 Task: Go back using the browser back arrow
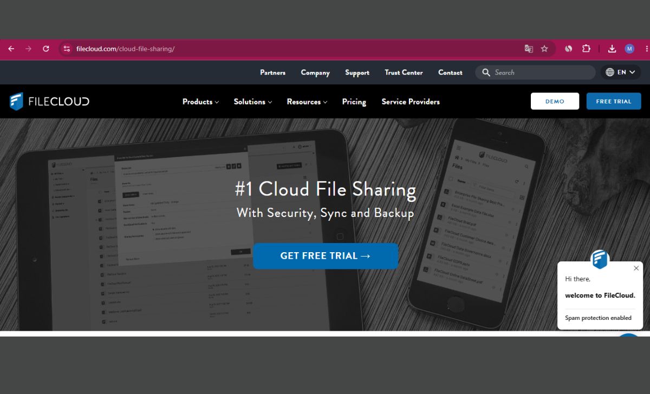point(11,49)
